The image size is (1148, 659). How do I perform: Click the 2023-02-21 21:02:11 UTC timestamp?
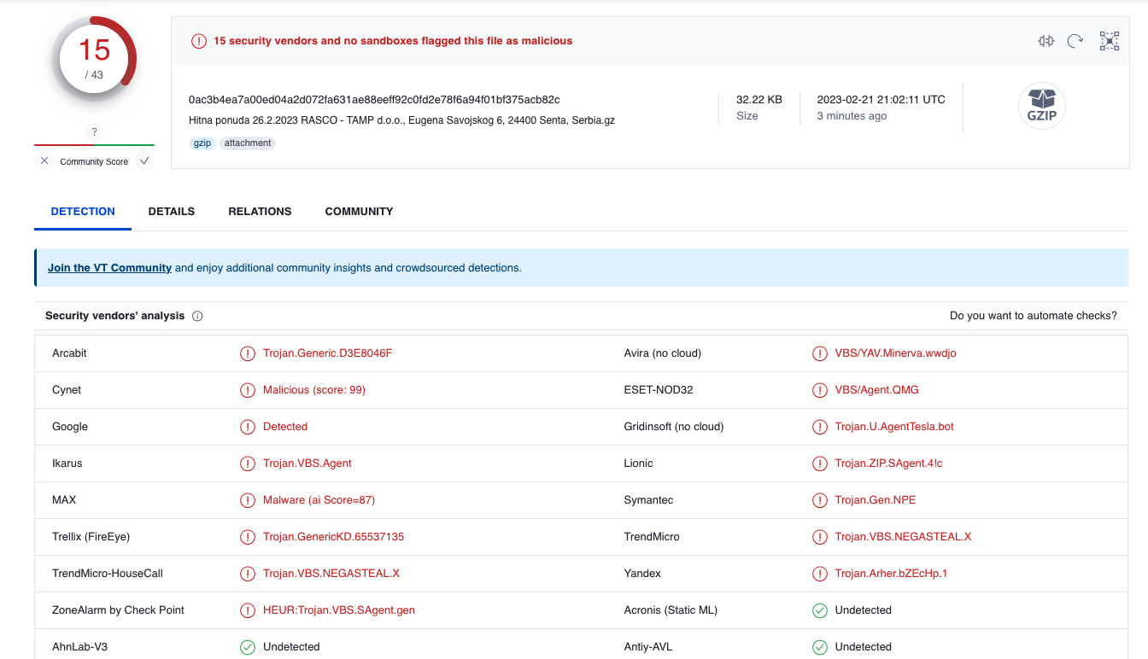pyautogui.click(x=881, y=100)
